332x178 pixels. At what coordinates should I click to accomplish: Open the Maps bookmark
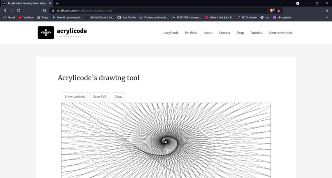tap(43, 17)
